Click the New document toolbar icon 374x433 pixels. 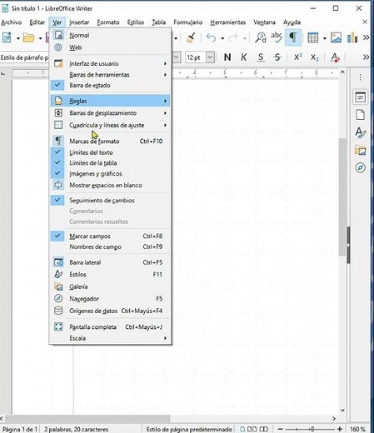(7, 37)
